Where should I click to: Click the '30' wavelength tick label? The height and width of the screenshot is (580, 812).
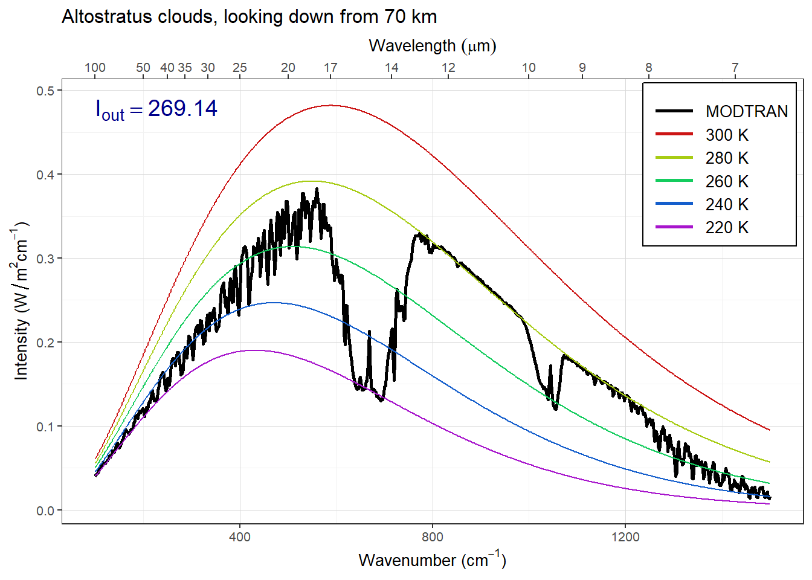click(208, 68)
